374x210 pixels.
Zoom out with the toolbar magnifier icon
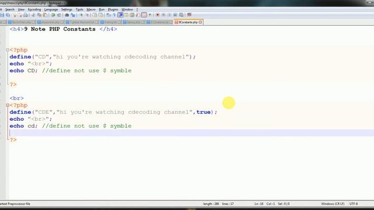coord(87,15)
